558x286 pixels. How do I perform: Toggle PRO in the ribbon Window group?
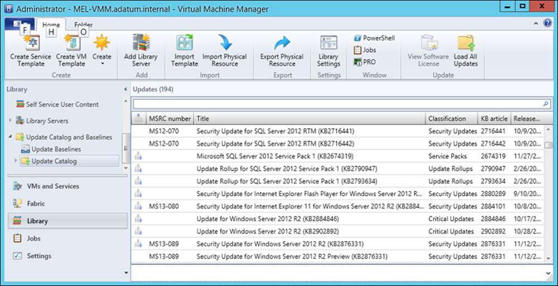tap(364, 62)
